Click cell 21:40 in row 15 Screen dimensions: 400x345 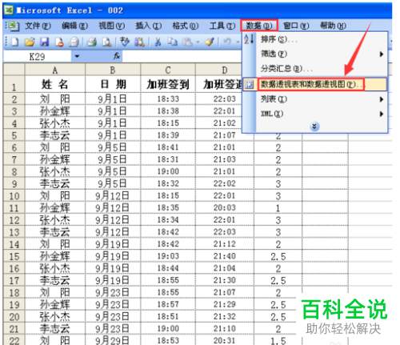click(225, 256)
